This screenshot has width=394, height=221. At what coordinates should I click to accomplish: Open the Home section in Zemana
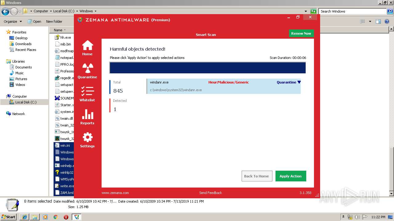[87, 48]
